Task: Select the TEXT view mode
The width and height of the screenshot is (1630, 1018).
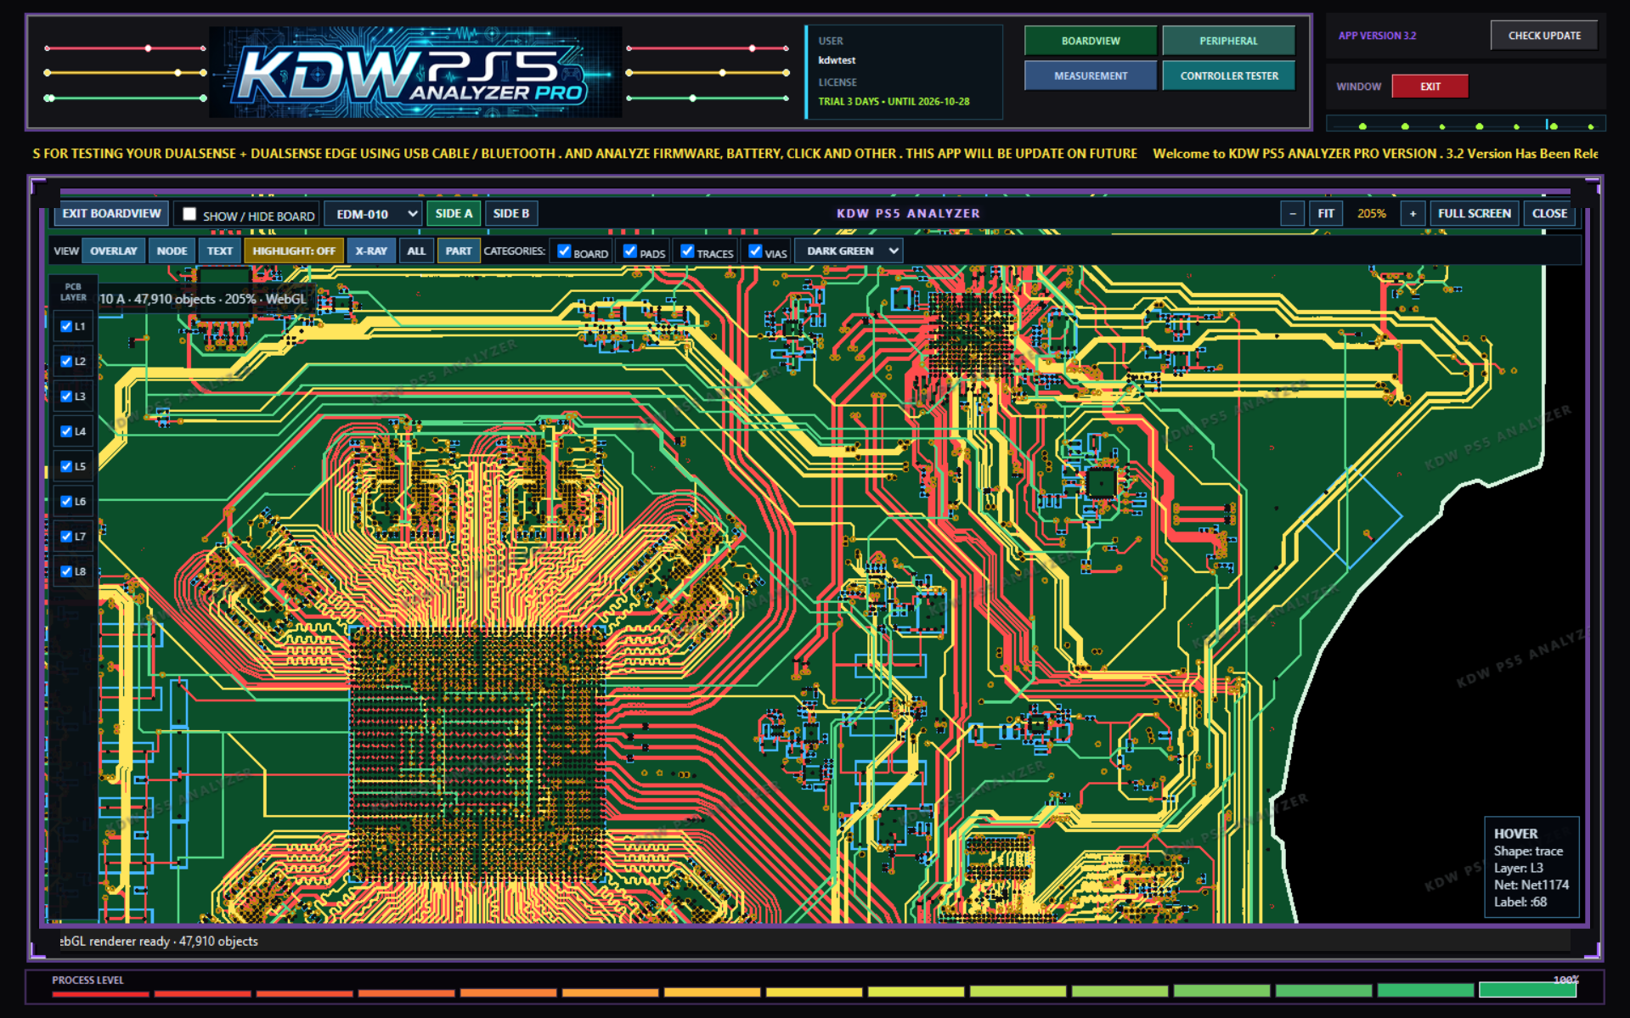Action: (x=219, y=251)
